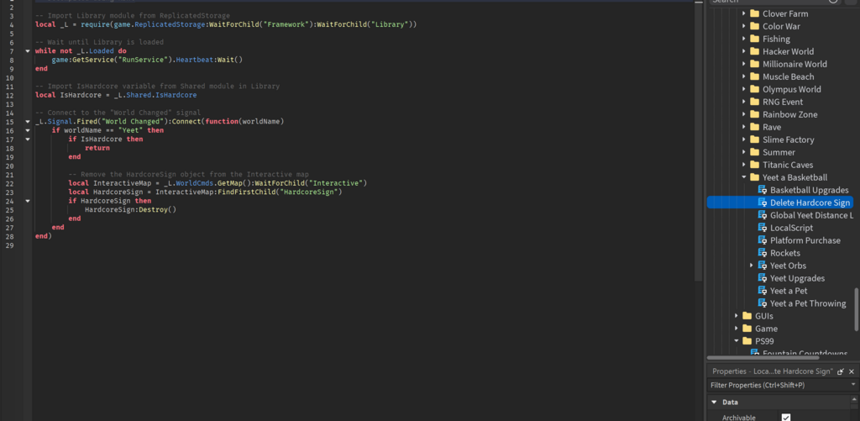Close the Properties panel
This screenshot has height=421, width=860.
[x=852, y=371]
